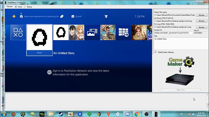
Task: Click Start under the game icon
Action: pyautogui.click(x=39, y=53)
